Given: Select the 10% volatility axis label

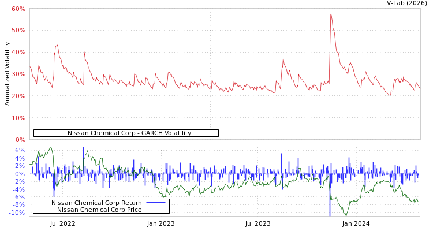Looking at the screenshot, I should pos(18,118).
